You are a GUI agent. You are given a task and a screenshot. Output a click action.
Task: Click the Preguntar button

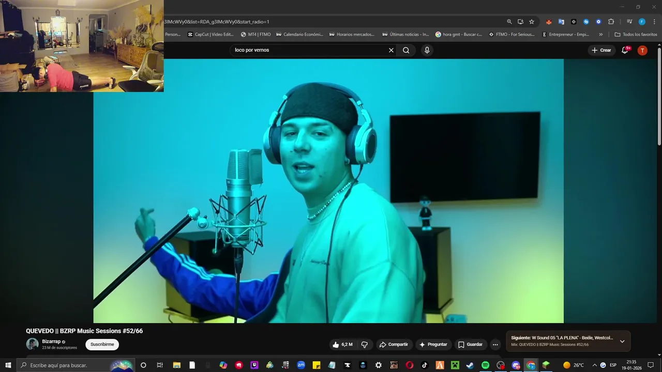(x=433, y=345)
